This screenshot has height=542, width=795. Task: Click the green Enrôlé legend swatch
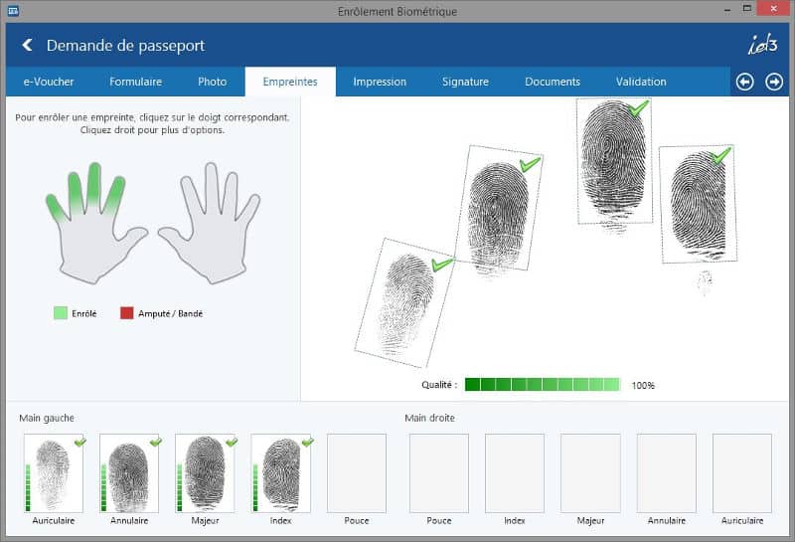(61, 313)
